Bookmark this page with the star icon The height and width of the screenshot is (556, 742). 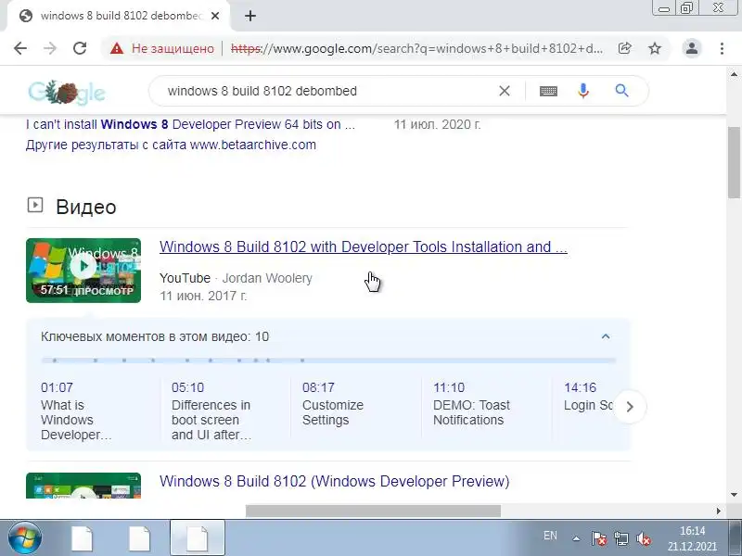655,48
